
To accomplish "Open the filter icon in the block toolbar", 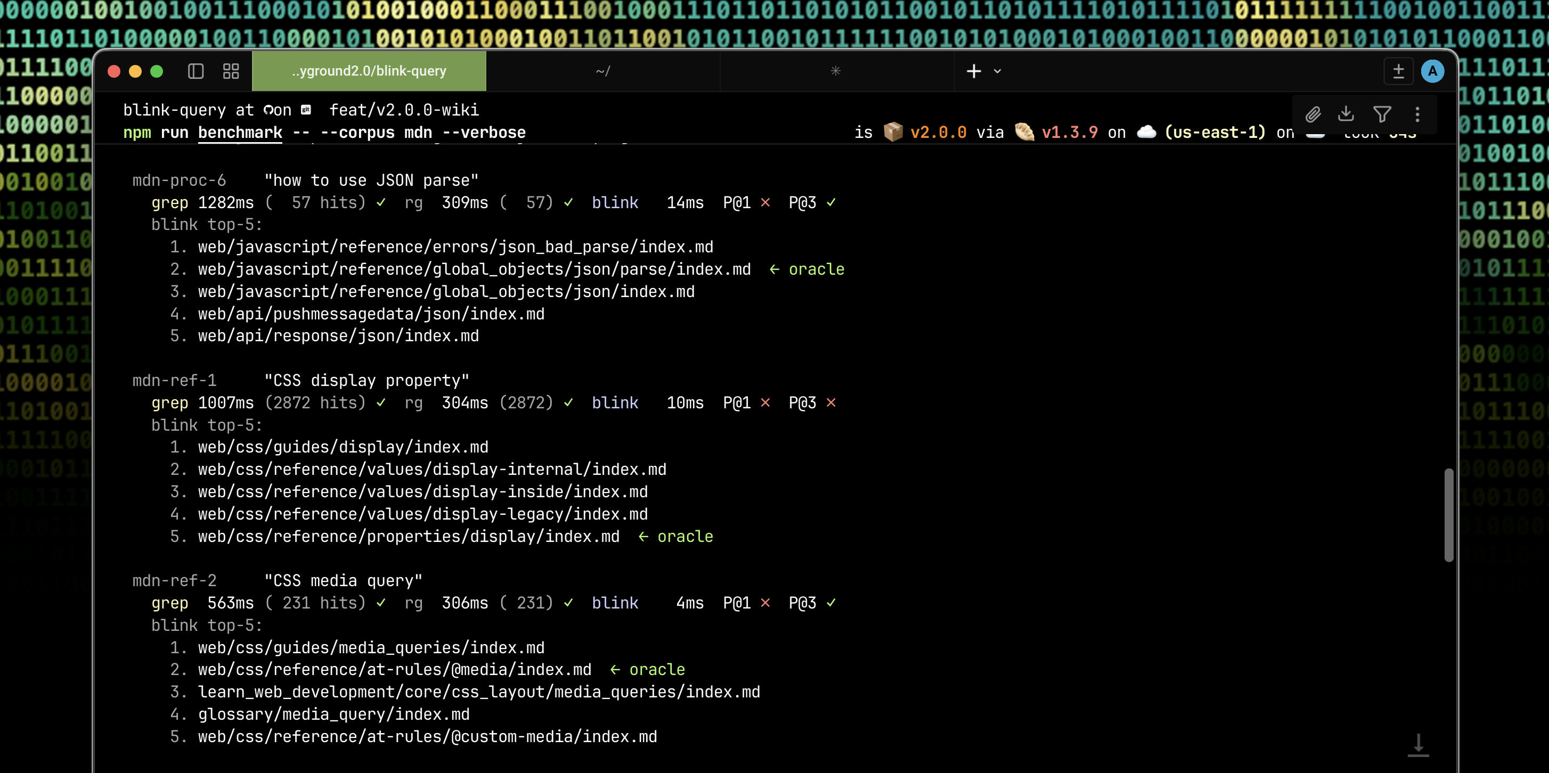I will pyautogui.click(x=1382, y=114).
